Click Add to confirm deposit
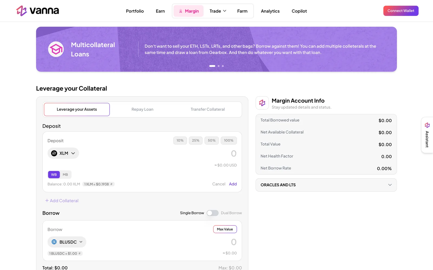433x270 pixels. tap(233, 184)
